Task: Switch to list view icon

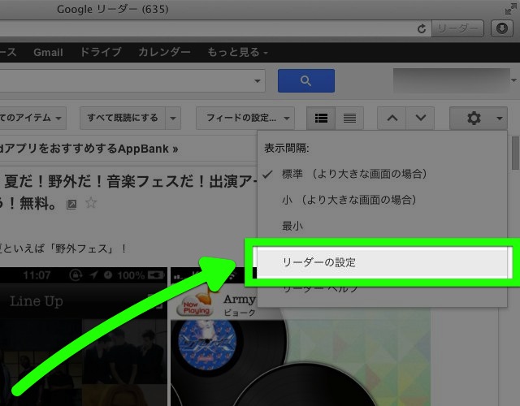Action: (349, 118)
